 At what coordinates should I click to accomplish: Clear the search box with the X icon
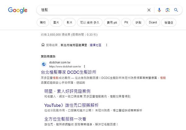tap(149, 10)
